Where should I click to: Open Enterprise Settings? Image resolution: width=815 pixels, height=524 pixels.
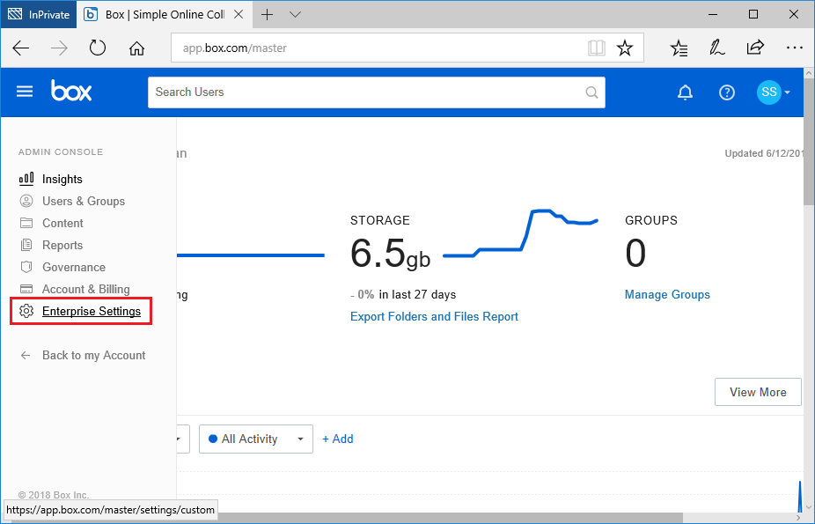92,311
